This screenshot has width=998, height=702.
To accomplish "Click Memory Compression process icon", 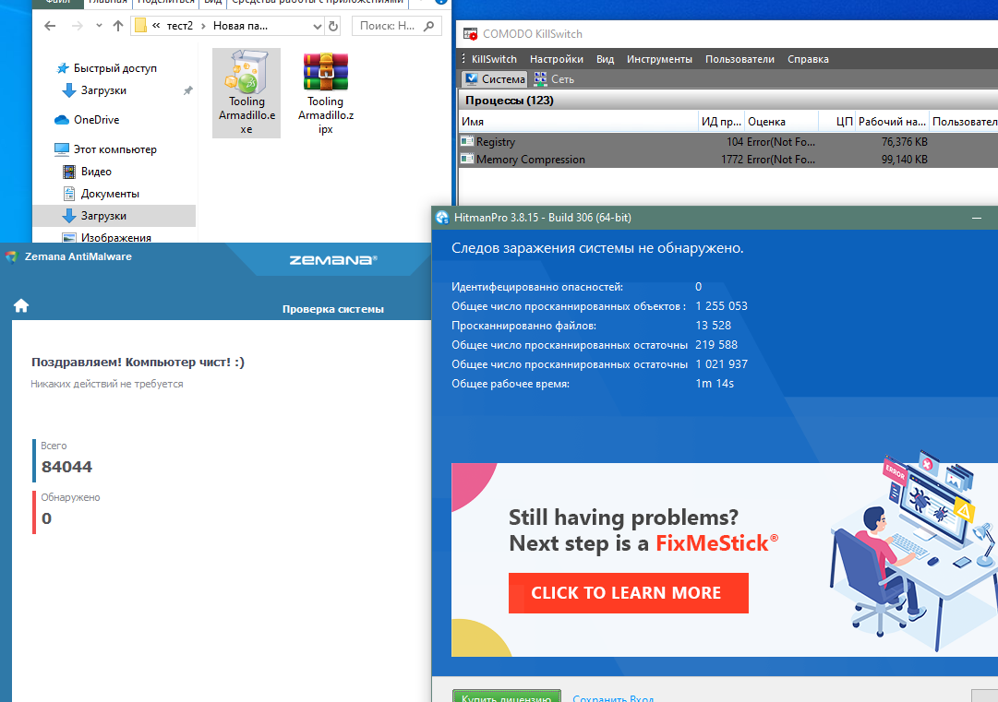I will point(467,159).
